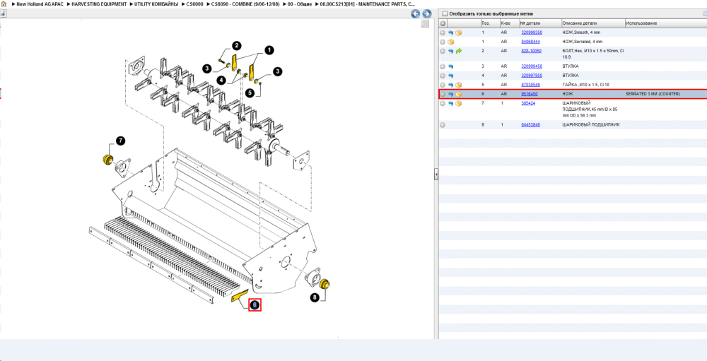Add part 320997850 using its plus icon
707x361 pixels.
tap(443, 76)
